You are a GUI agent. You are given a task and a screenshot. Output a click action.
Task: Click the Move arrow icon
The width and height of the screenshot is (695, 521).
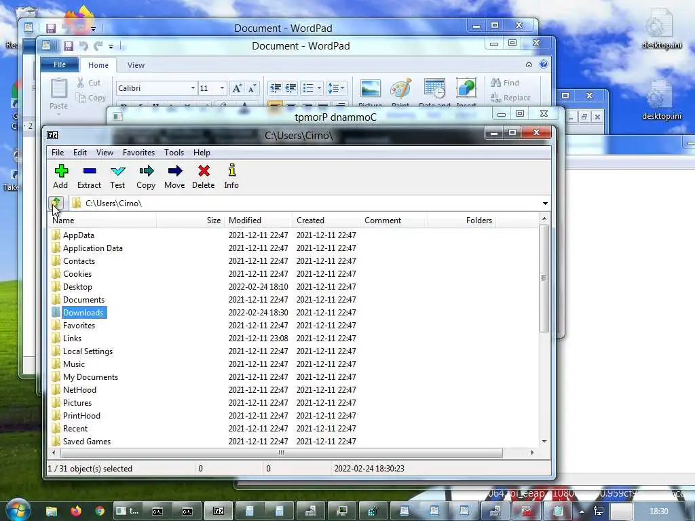(x=174, y=176)
